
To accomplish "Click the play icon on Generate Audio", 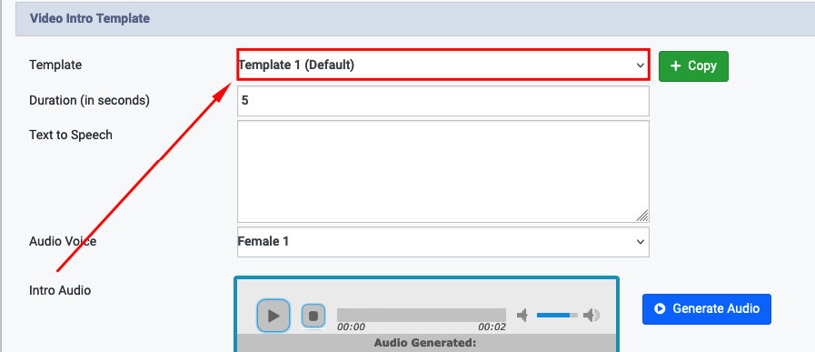I will pos(660,308).
